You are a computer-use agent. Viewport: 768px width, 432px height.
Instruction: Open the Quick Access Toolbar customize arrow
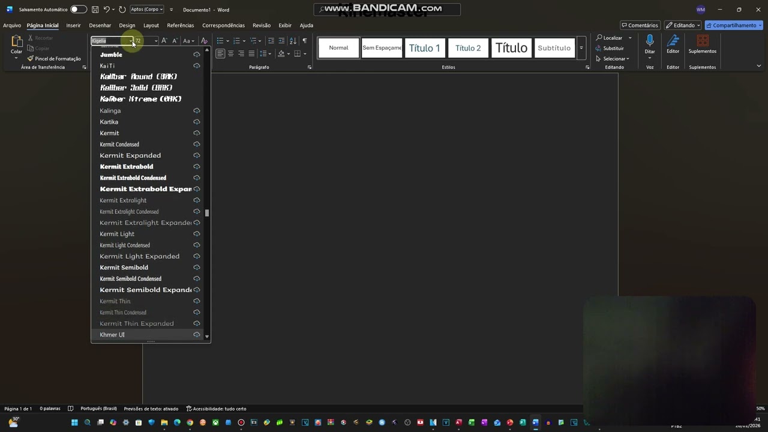pos(172,10)
